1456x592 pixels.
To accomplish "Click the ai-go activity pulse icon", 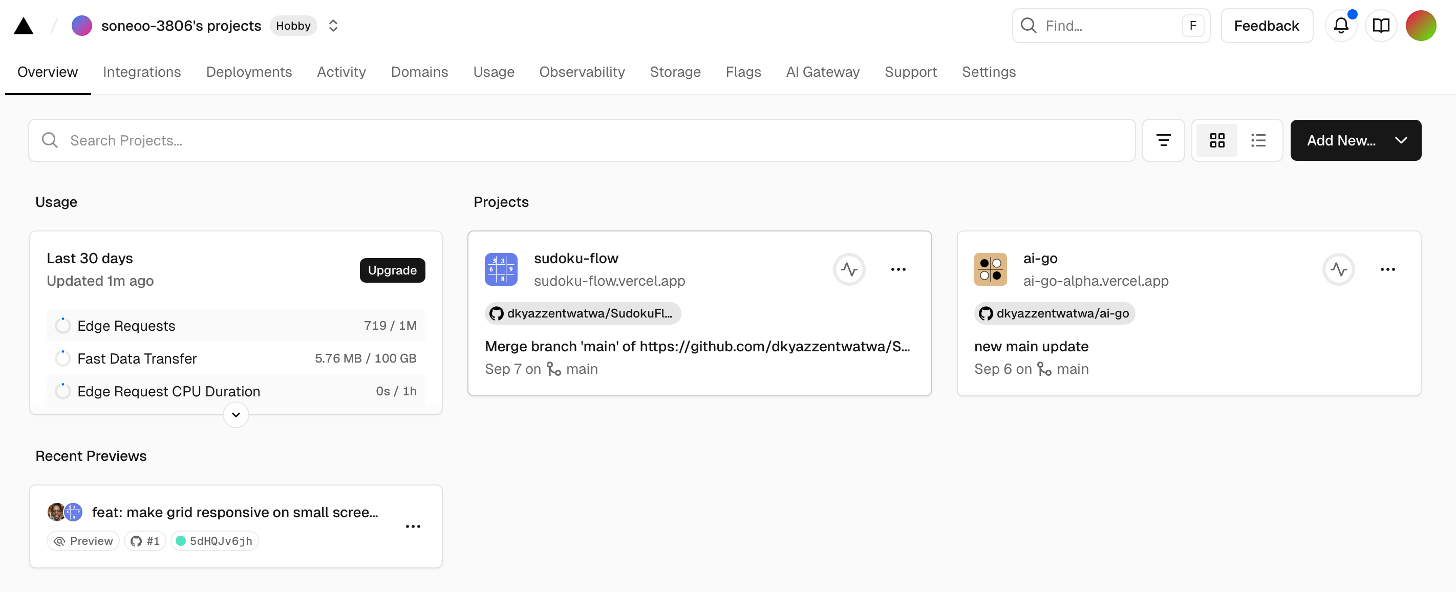I will (x=1338, y=269).
